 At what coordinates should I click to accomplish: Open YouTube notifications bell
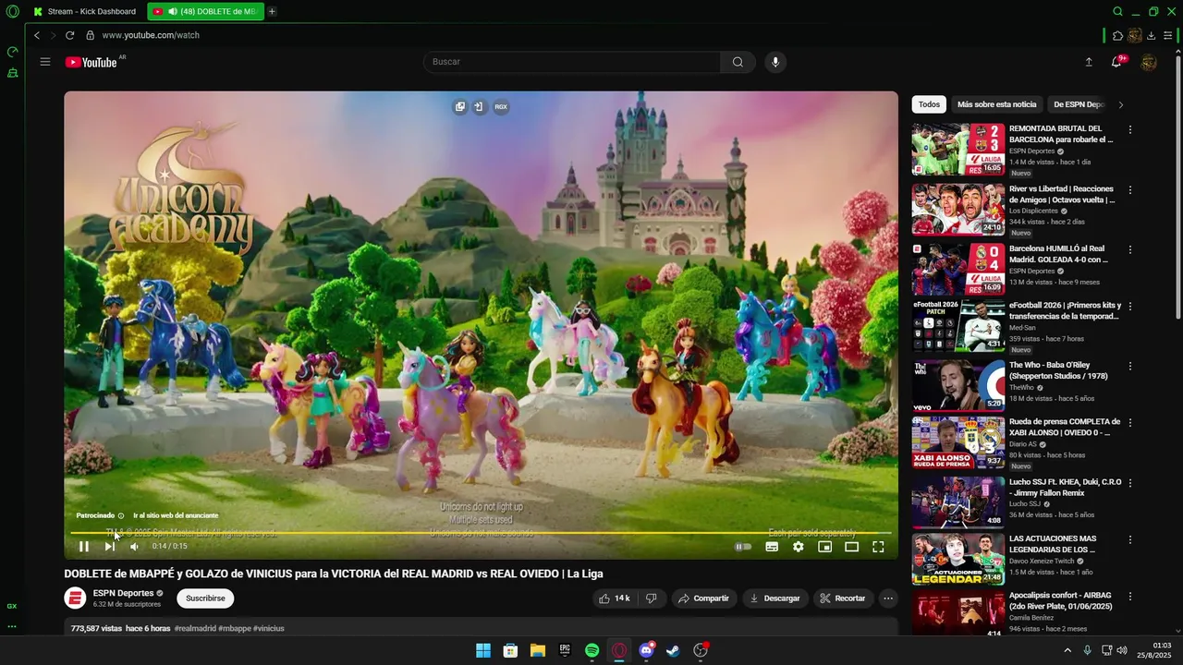click(1117, 62)
